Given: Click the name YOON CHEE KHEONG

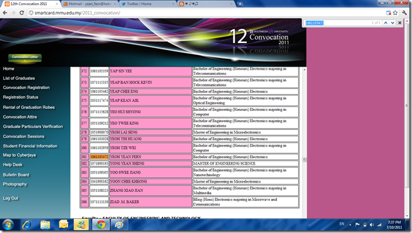Looking at the screenshot, I should point(129,181).
